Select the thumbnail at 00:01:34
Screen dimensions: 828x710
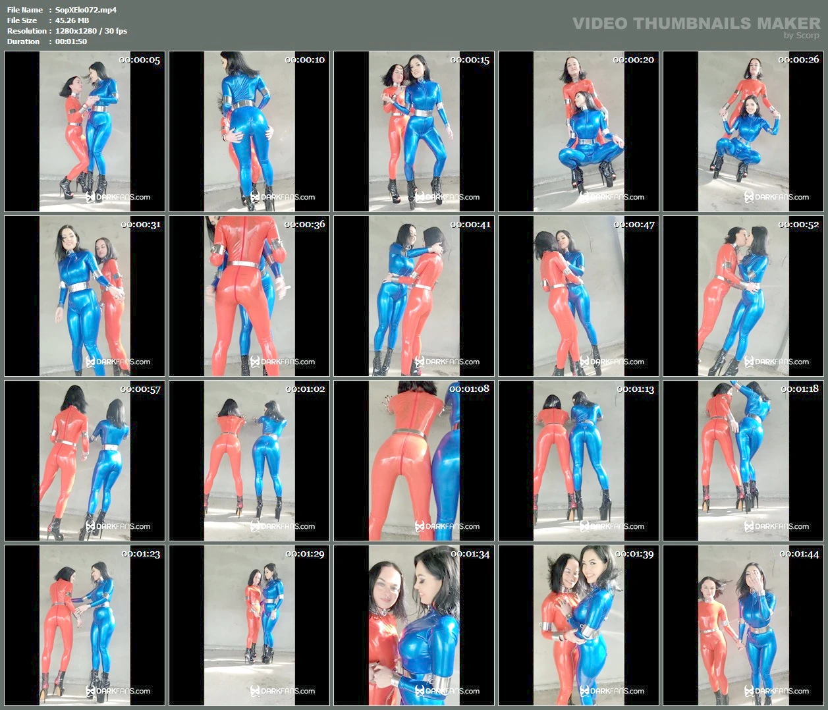(x=414, y=625)
